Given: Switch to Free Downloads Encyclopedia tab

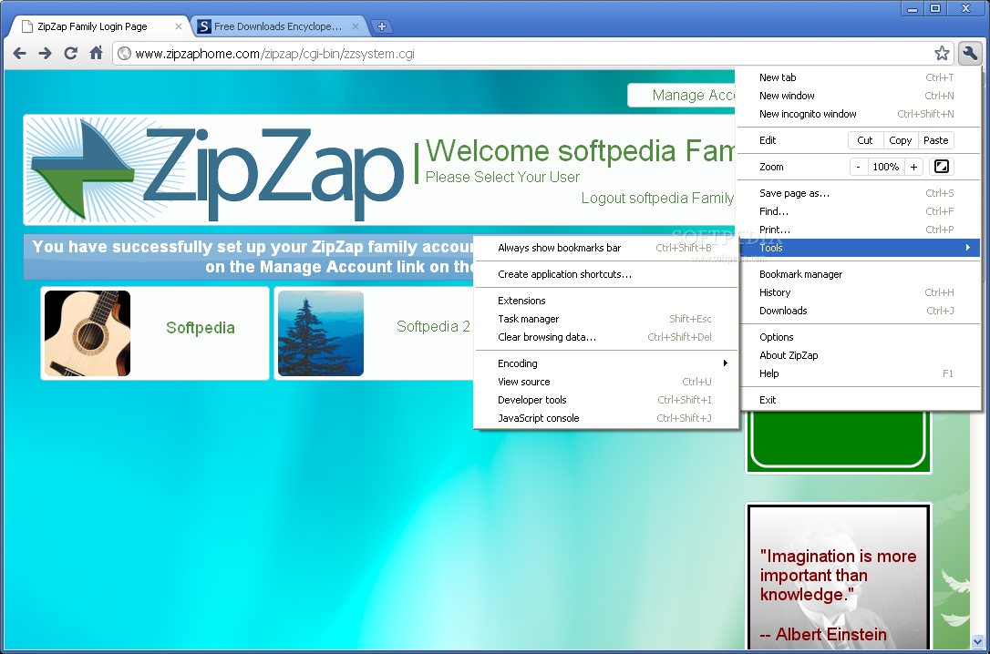Looking at the screenshot, I should [278, 26].
